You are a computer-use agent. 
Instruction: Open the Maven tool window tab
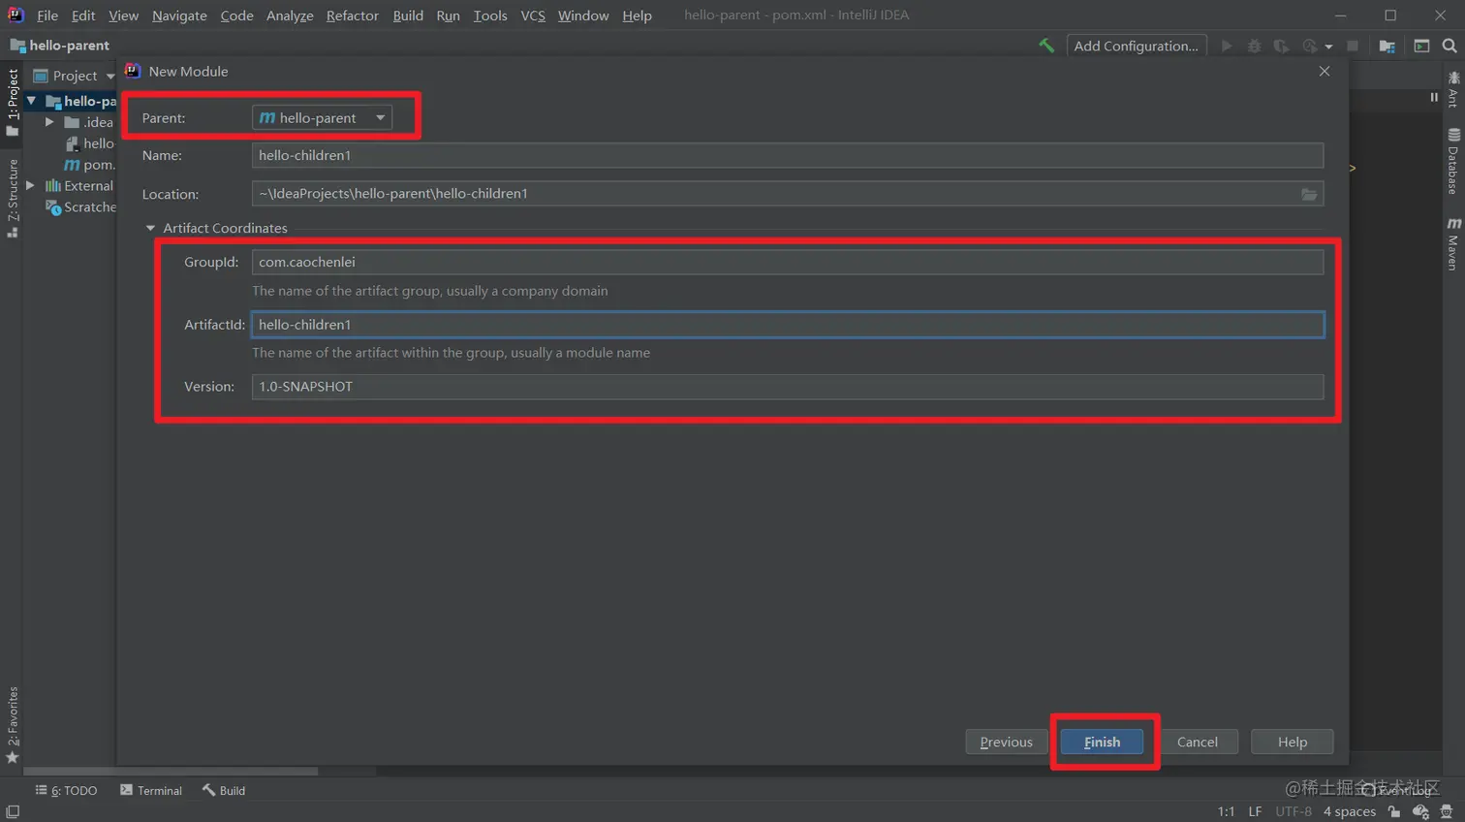point(1453,243)
